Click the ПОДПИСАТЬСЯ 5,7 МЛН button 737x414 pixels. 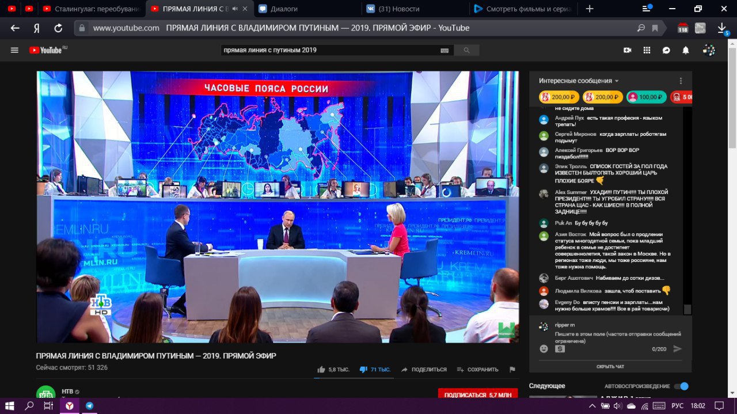(478, 395)
